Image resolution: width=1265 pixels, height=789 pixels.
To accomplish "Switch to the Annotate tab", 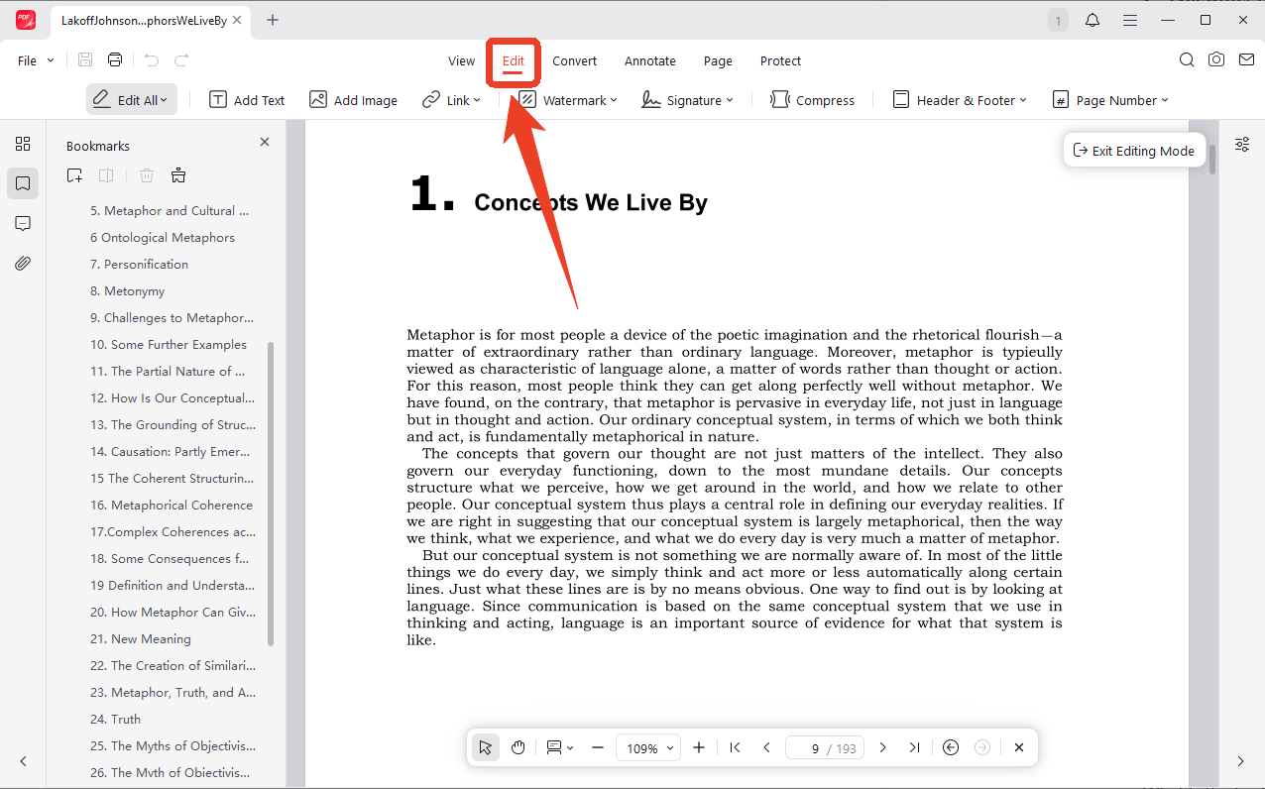I will pyautogui.click(x=650, y=60).
